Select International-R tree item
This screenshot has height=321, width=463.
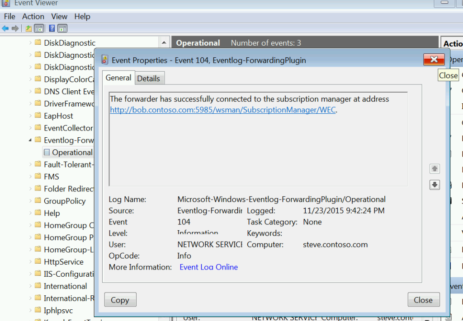(x=69, y=298)
